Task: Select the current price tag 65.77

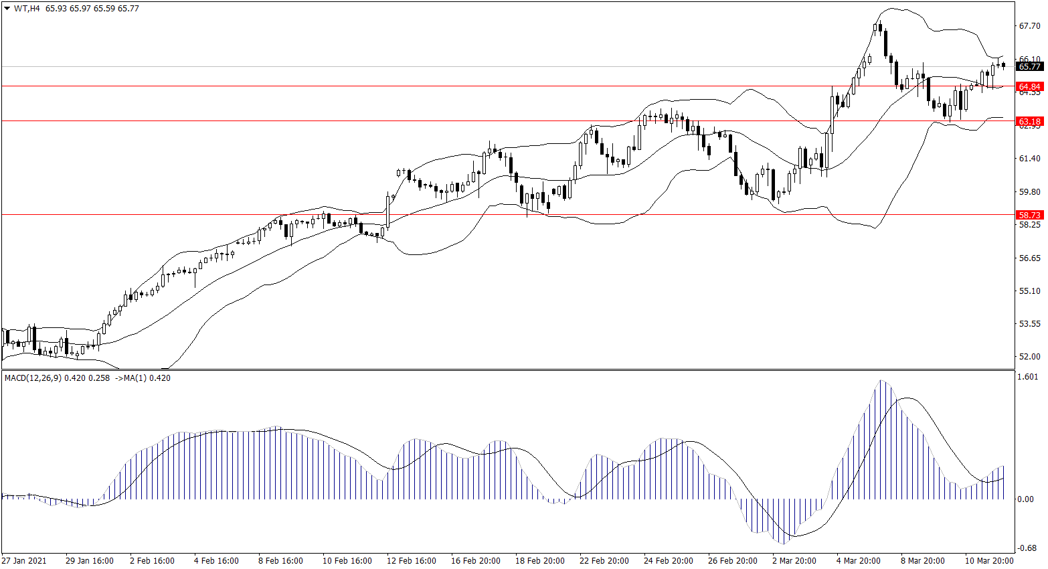Action: click(x=1029, y=66)
